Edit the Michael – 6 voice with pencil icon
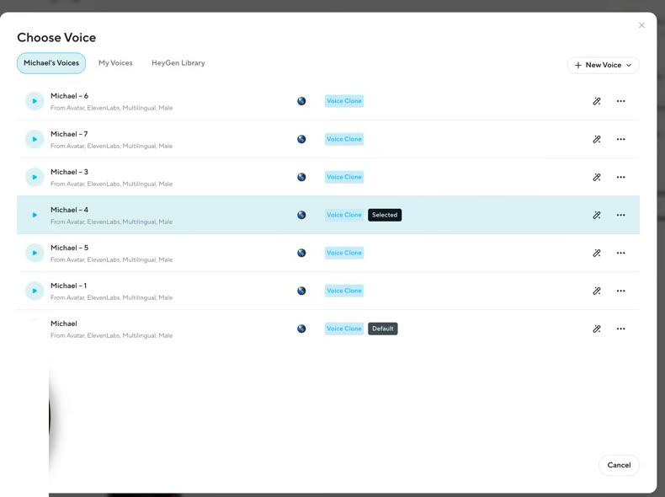 (x=597, y=101)
